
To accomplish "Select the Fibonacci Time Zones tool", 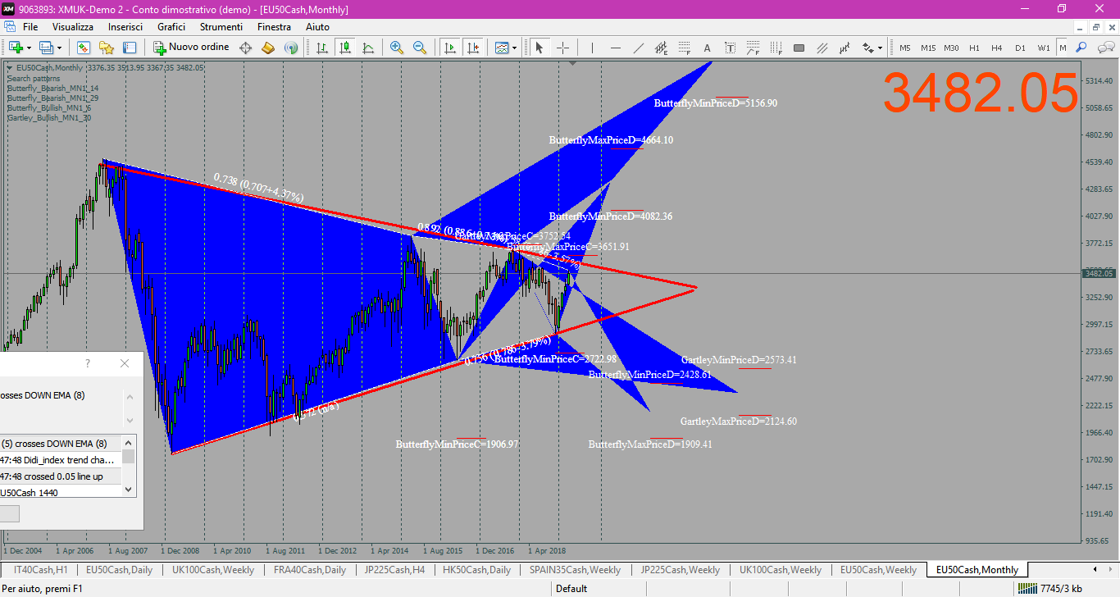I will pyautogui.click(x=776, y=48).
